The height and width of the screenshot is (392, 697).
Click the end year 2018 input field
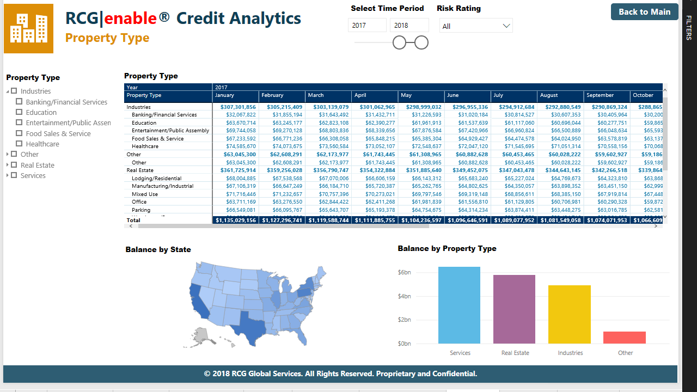[x=409, y=26]
